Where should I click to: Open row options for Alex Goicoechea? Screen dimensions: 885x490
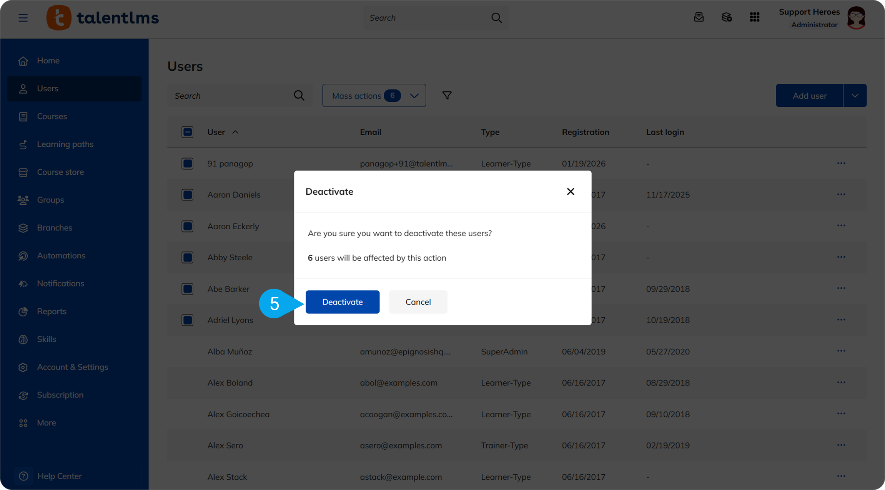[841, 414]
